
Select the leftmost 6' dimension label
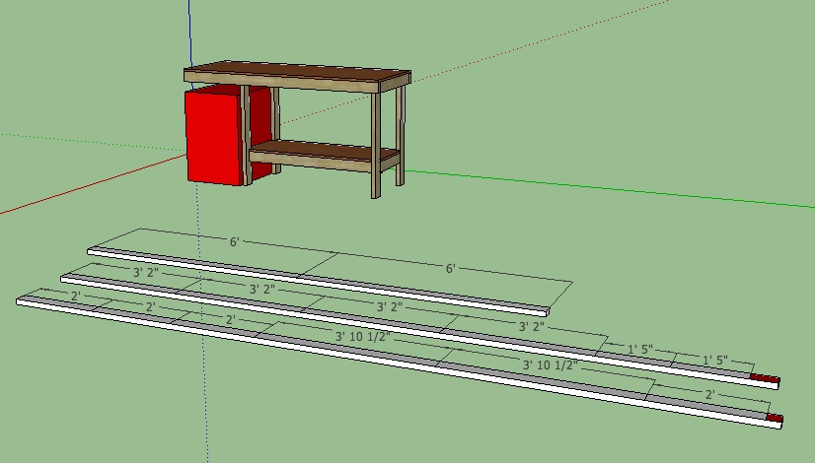pos(233,239)
